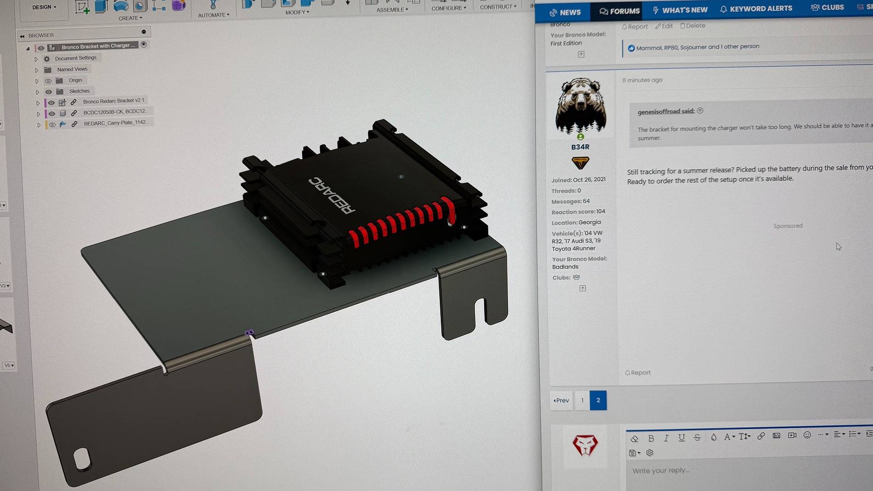
Task: Expand the Origin node
Action: (x=37, y=81)
